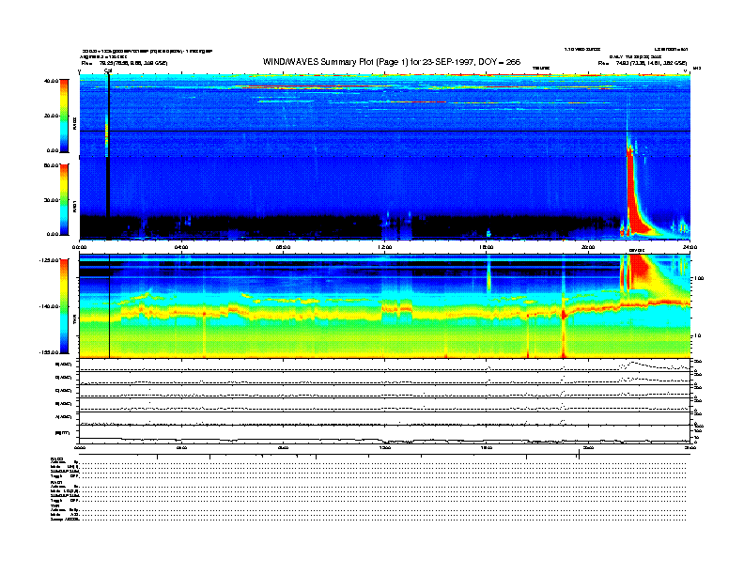The image size is (744, 575).
Task: Click the 24:00 label under RAD1 panel
Action: pos(690,247)
